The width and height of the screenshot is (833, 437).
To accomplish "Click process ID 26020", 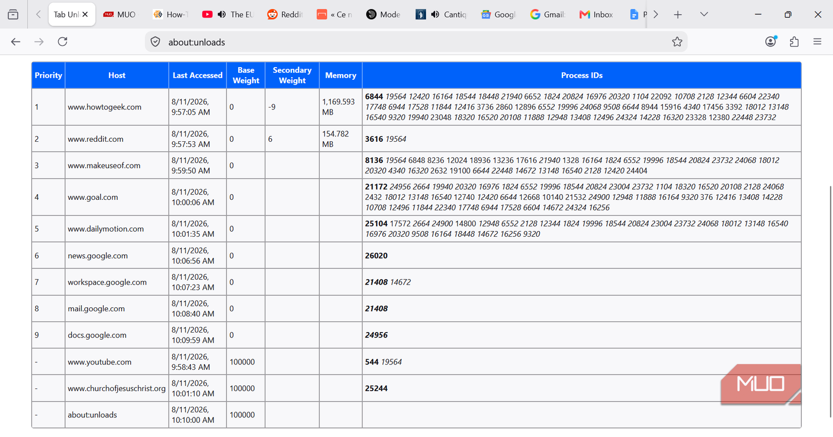I will [x=376, y=256].
